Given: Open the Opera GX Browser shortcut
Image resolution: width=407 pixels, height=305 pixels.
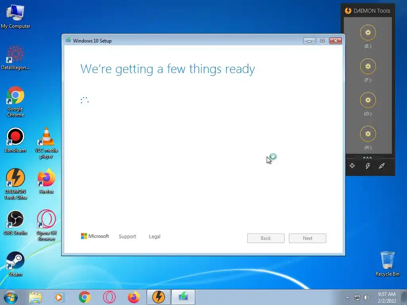Looking at the screenshot, I should click(47, 226).
